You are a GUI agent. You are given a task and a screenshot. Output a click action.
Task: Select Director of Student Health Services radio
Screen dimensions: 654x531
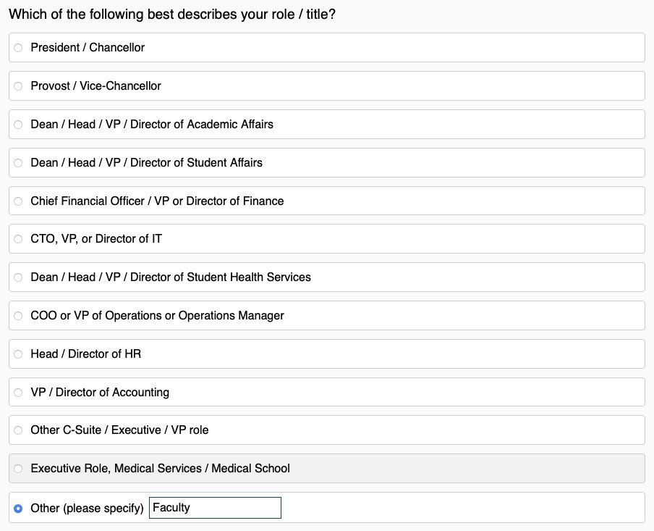19,277
